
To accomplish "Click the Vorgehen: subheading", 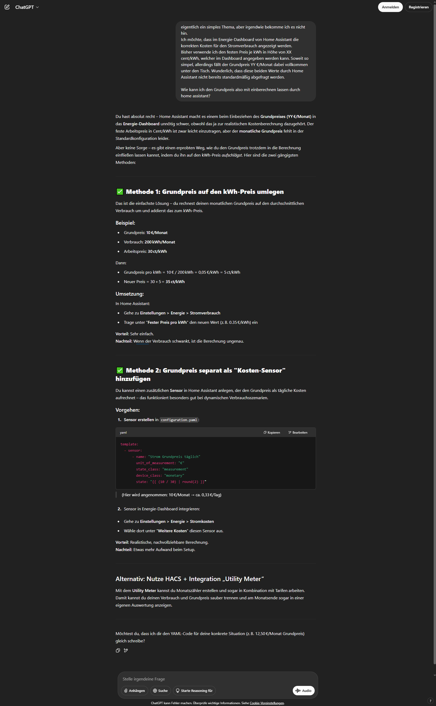I will click(127, 410).
